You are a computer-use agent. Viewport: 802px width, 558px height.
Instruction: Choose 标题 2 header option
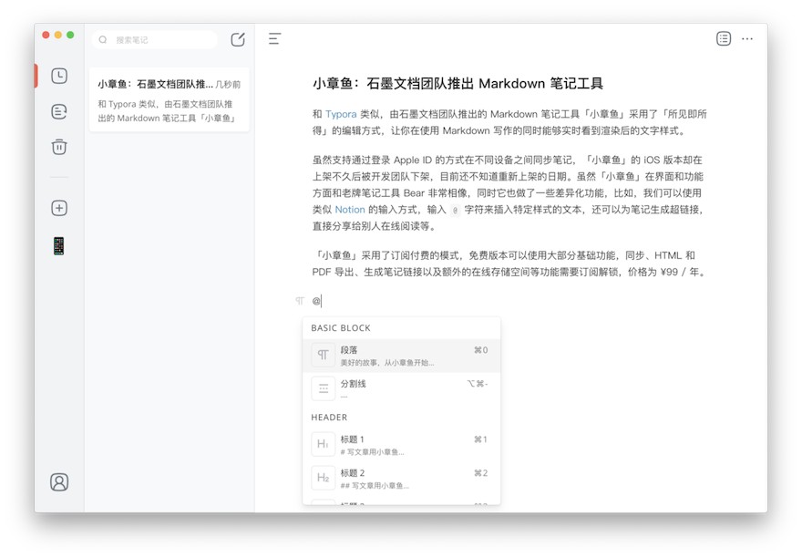point(402,478)
